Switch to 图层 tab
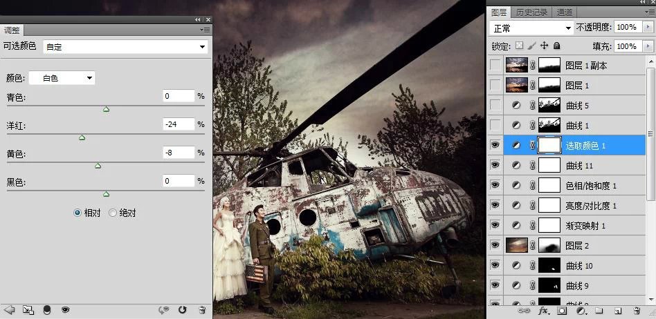This screenshot has height=319, width=656. coord(499,12)
